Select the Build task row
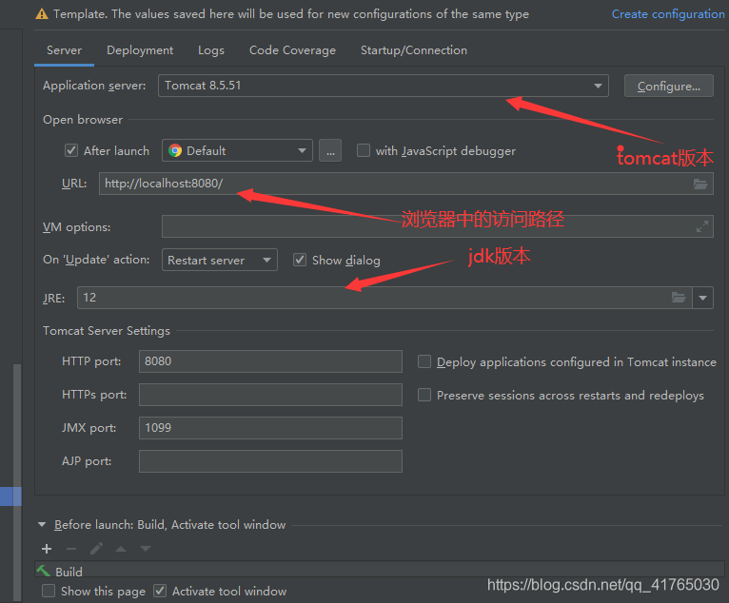The image size is (729, 603). tap(380, 570)
